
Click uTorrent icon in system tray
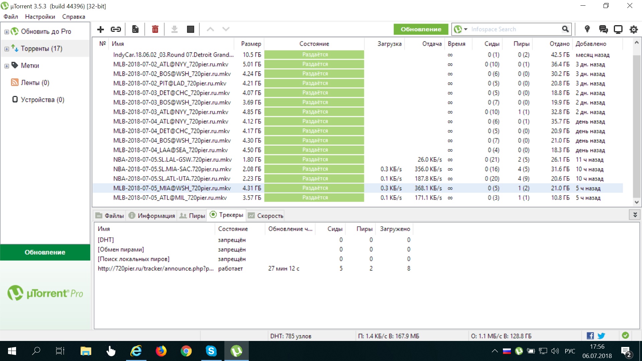click(519, 351)
